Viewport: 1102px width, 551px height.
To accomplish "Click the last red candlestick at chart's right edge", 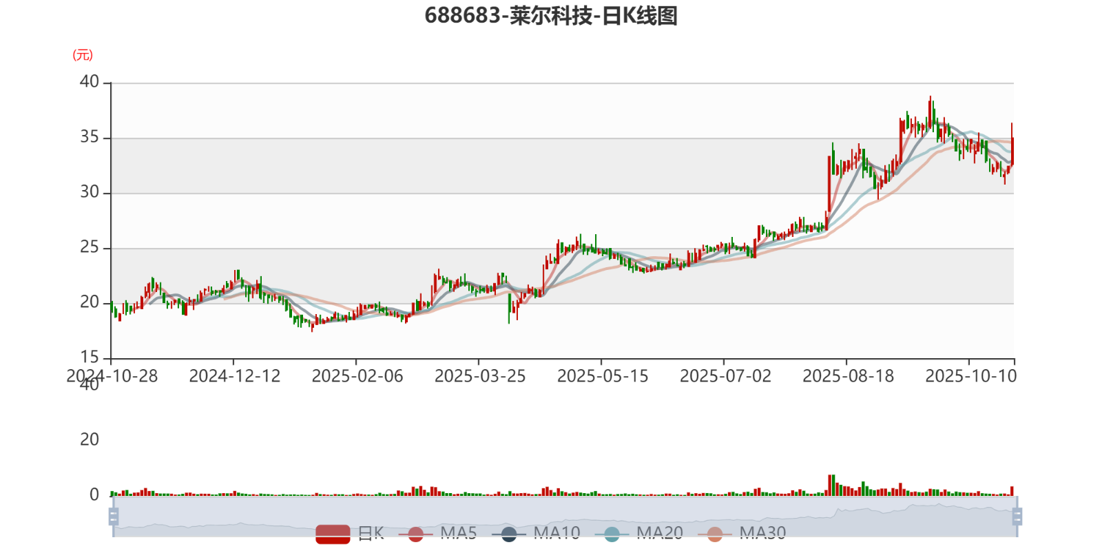I will tap(1012, 145).
